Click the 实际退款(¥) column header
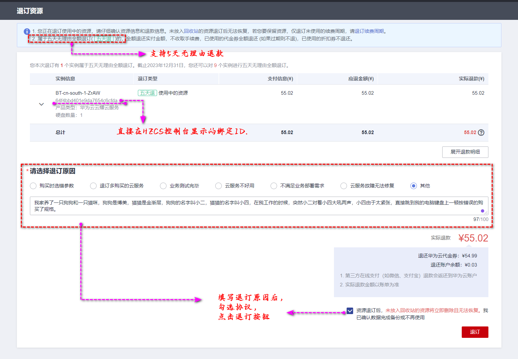Screen dimensions: 518x359 tap(472, 79)
